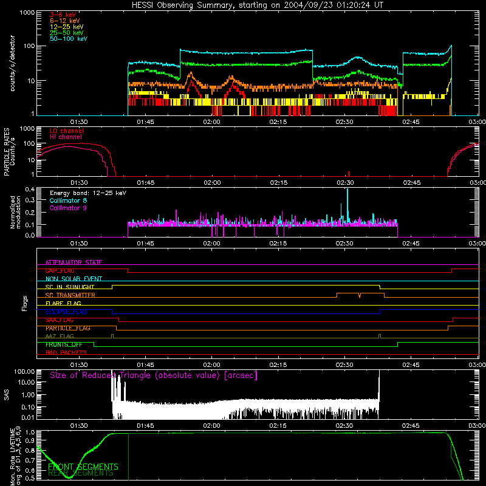Select the 3-6 keV legend label
Screen dimensions: 486x486
(63, 15)
